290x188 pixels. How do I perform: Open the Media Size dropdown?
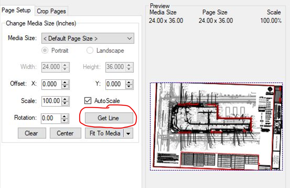tap(88, 38)
